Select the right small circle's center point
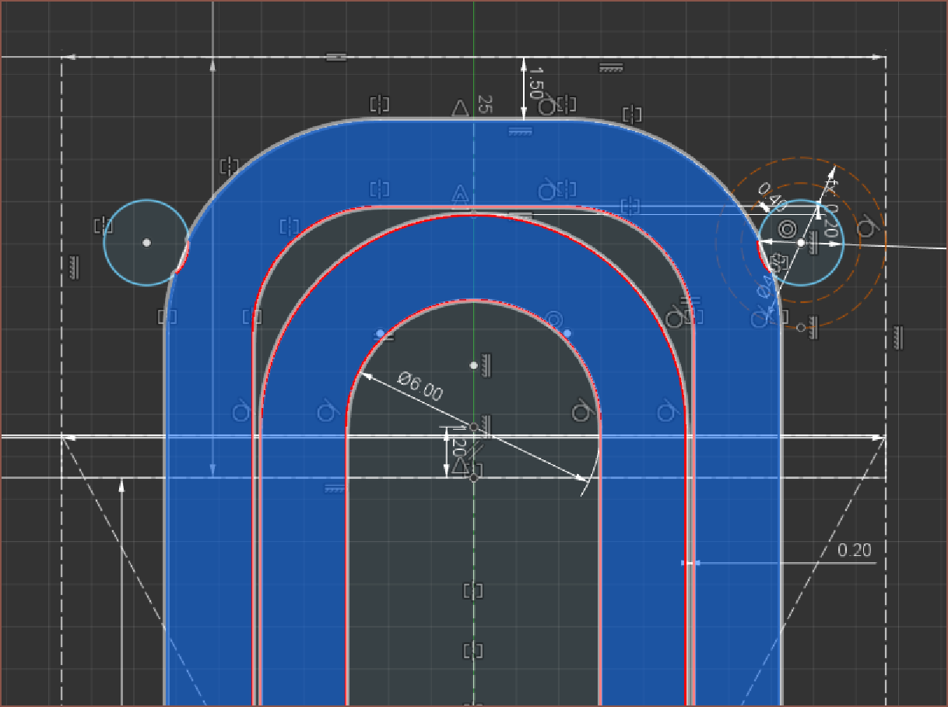948x707 pixels. [801, 243]
